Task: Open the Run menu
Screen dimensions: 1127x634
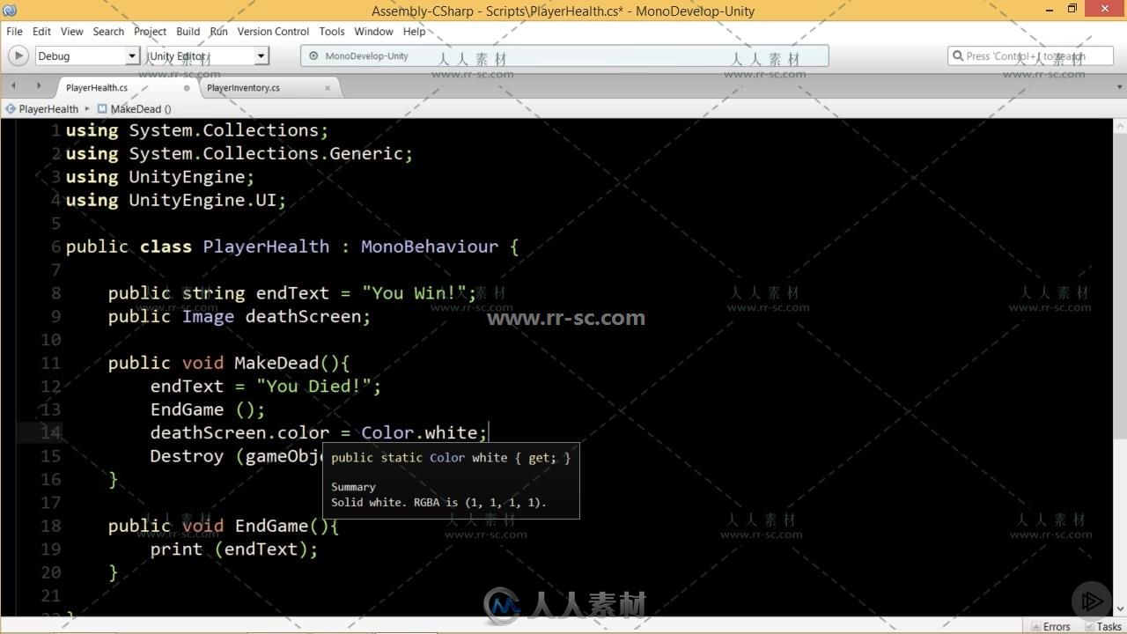Action: tap(218, 31)
